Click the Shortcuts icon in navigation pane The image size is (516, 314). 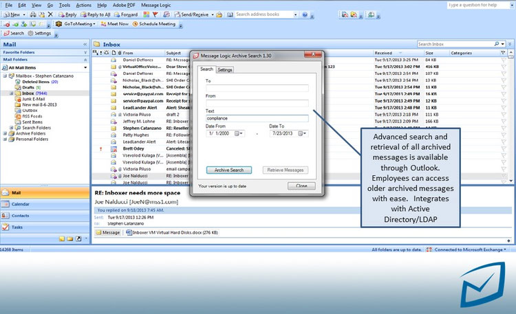click(x=78, y=238)
